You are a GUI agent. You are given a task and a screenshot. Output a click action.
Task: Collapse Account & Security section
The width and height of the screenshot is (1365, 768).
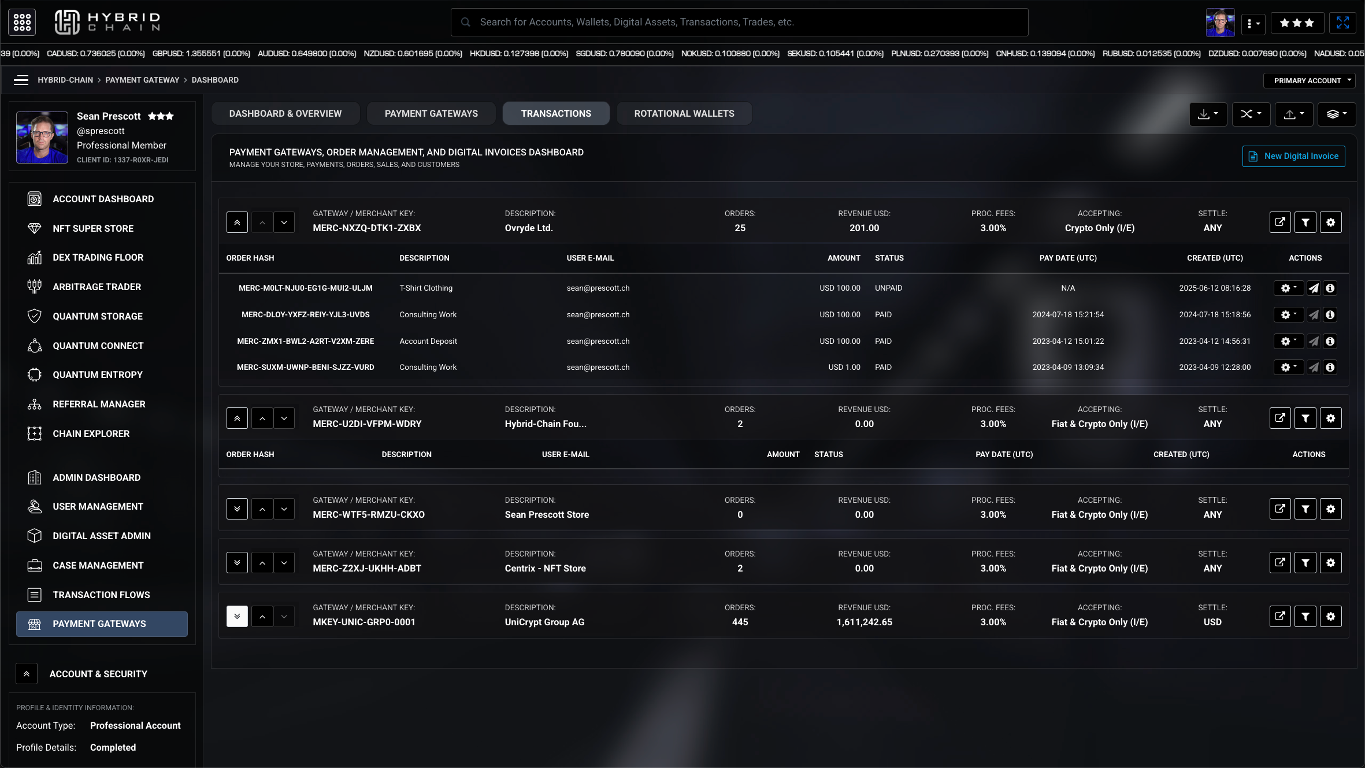click(27, 674)
